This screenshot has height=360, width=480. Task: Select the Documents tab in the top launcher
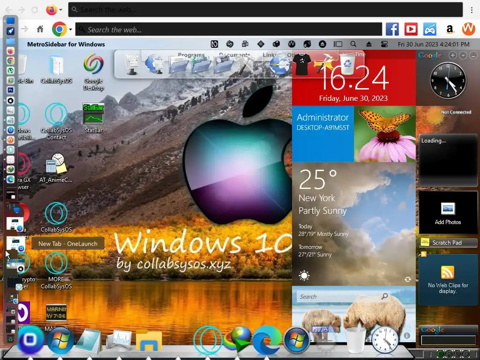(x=234, y=55)
